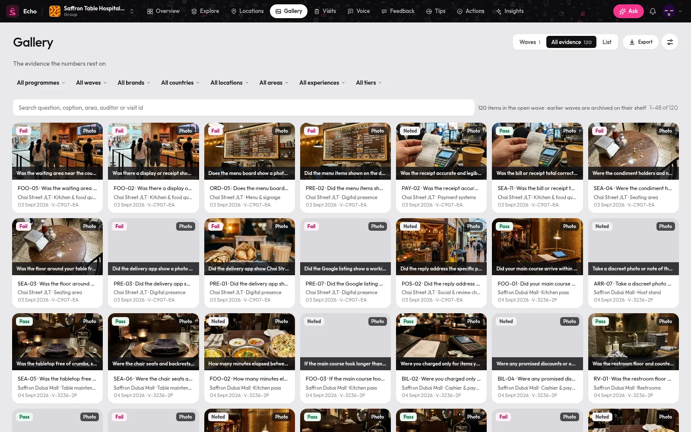
Task: Click the Saffron Table Hospitality group logo
Action: click(x=55, y=11)
